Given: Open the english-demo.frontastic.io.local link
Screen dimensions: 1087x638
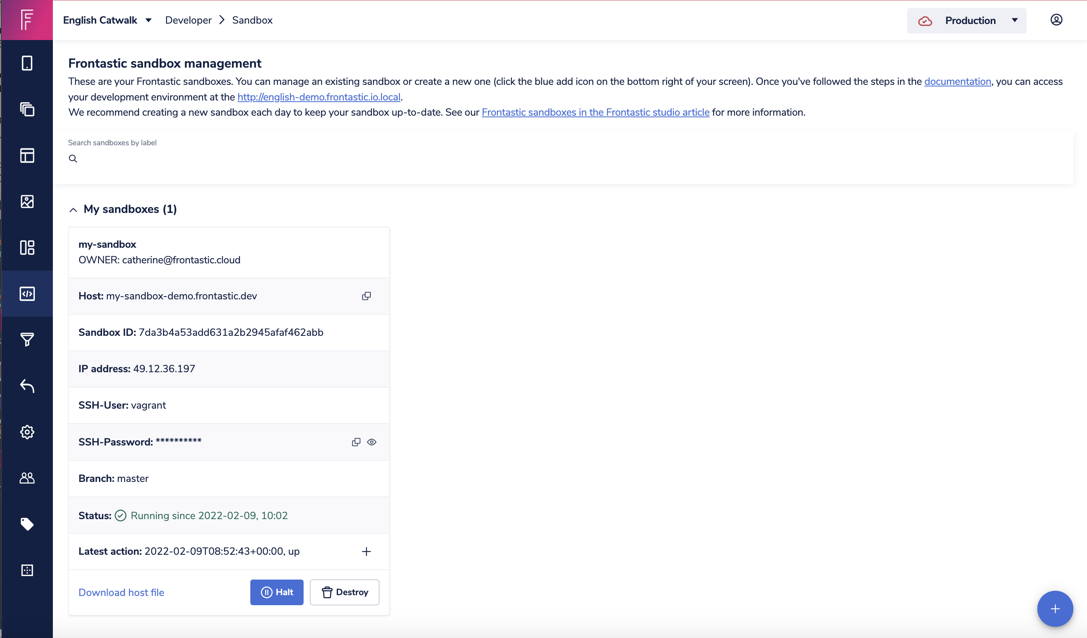Looking at the screenshot, I should (318, 97).
